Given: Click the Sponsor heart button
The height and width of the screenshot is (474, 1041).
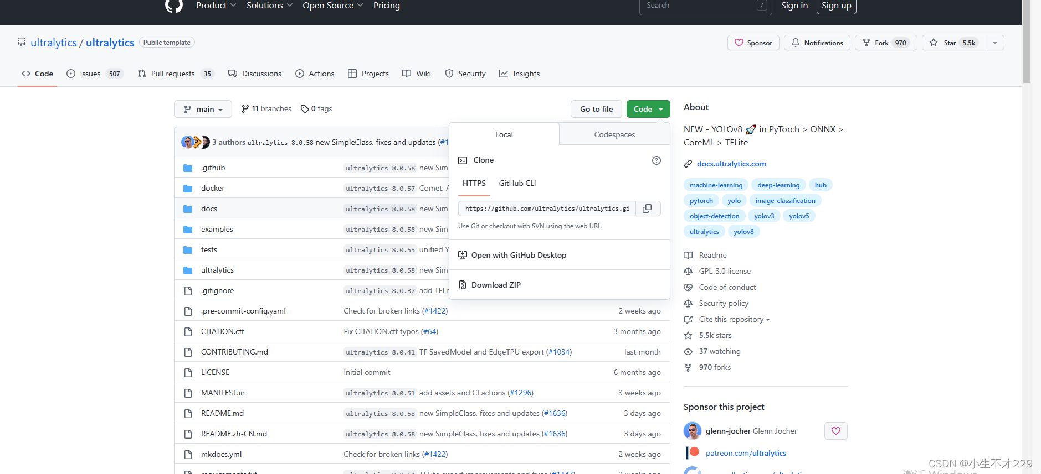Looking at the screenshot, I should pyautogui.click(x=753, y=43).
